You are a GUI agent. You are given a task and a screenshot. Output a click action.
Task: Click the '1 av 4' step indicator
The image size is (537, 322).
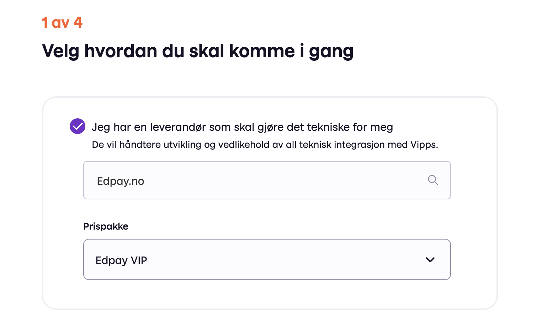click(62, 23)
